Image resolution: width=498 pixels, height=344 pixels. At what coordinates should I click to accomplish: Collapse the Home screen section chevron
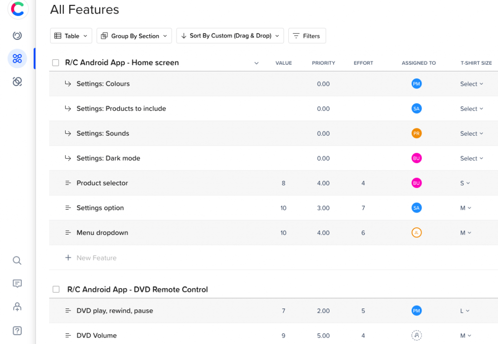point(256,63)
